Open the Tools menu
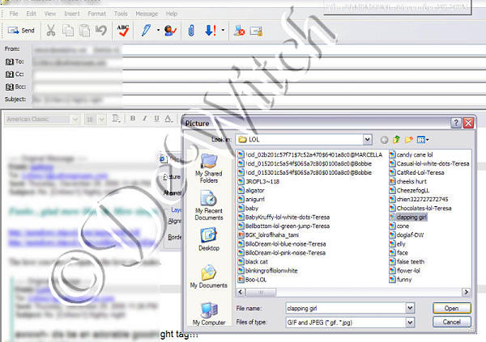This screenshot has width=486, height=342. 121,14
